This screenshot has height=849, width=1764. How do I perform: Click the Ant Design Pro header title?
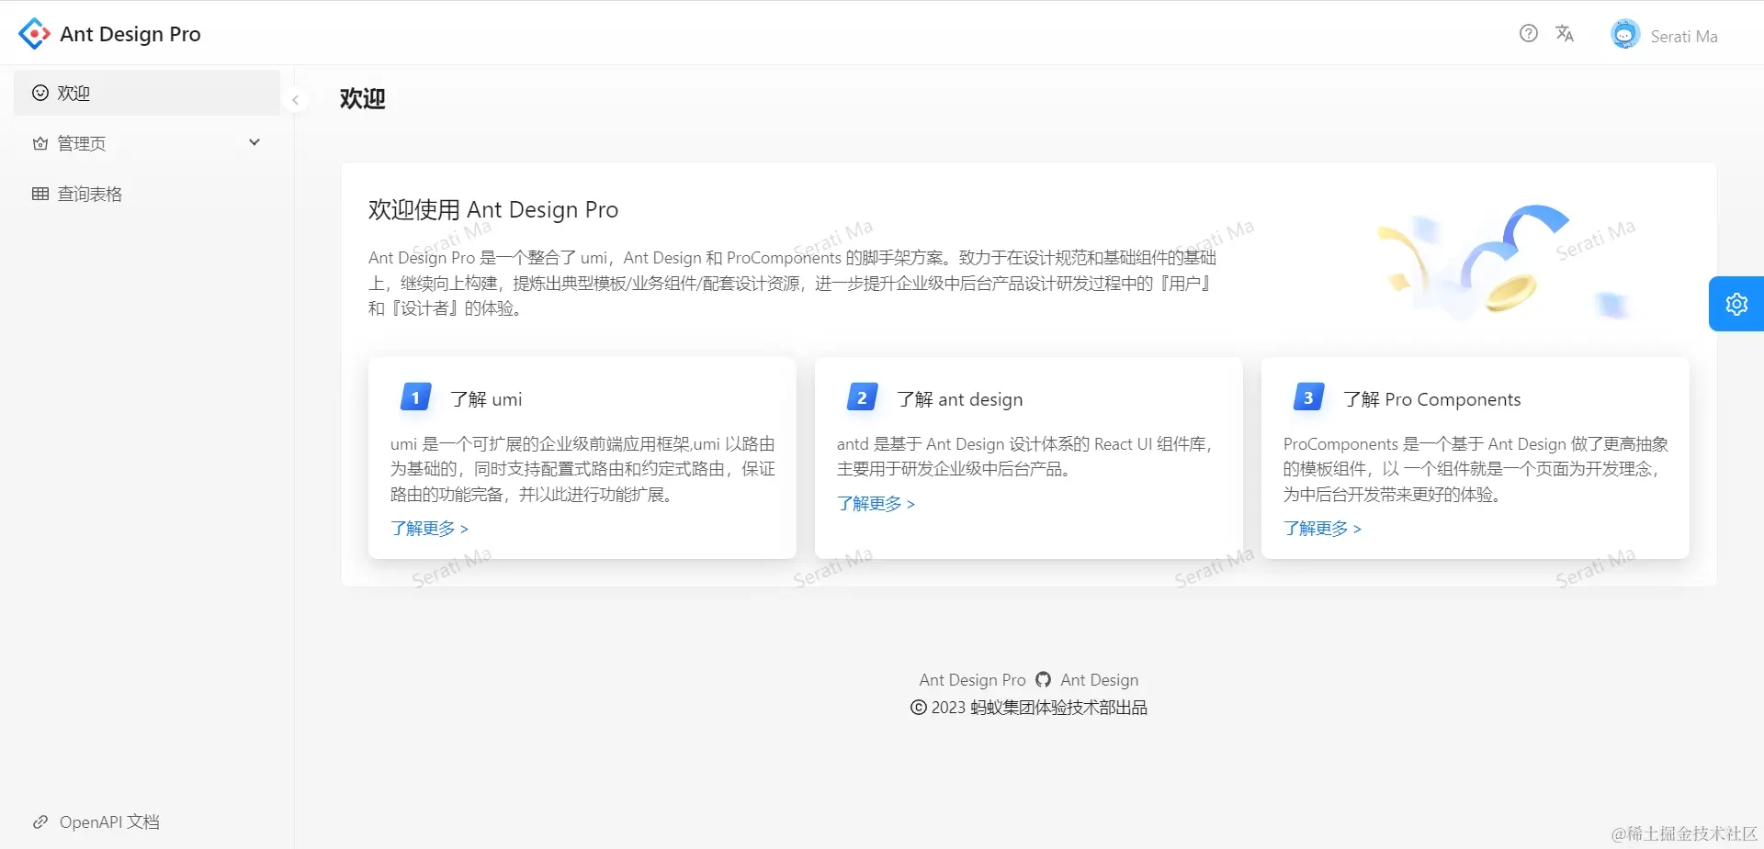tap(130, 34)
